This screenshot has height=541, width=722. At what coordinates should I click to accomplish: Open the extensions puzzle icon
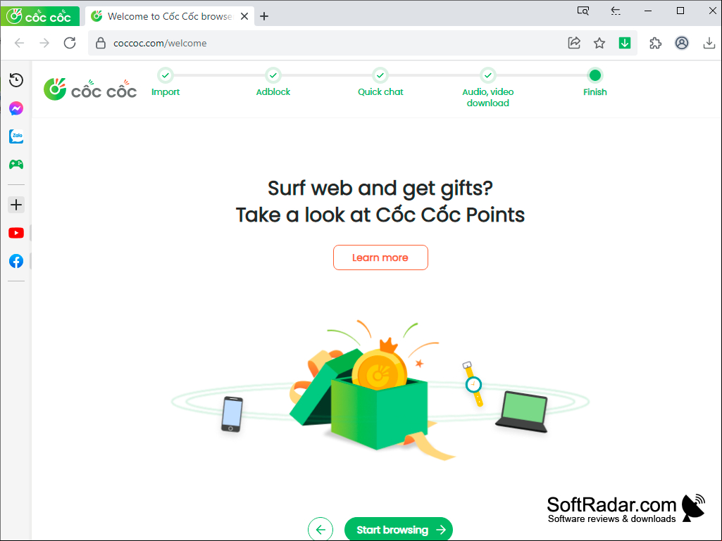655,43
